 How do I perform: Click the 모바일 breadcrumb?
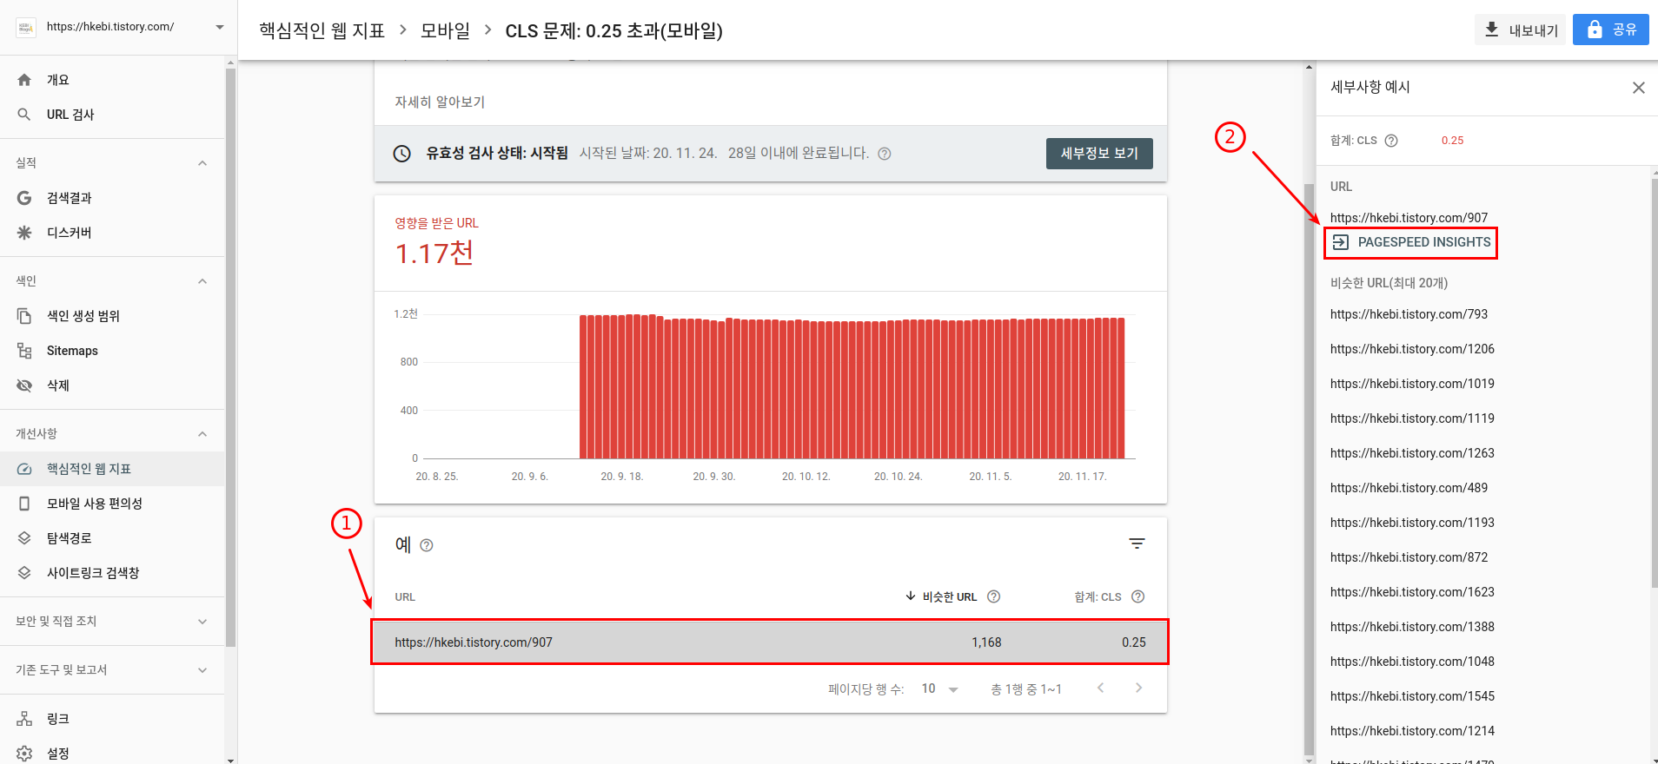click(x=445, y=30)
